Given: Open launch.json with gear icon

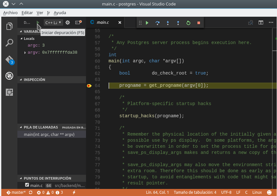Looking at the screenshot, I should [x=68, y=22].
